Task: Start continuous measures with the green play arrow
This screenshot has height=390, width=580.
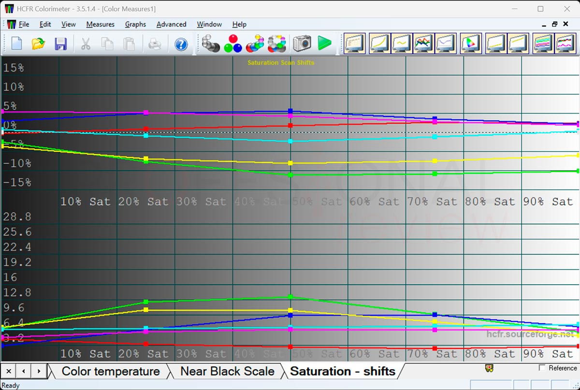Action: (x=324, y=43)
